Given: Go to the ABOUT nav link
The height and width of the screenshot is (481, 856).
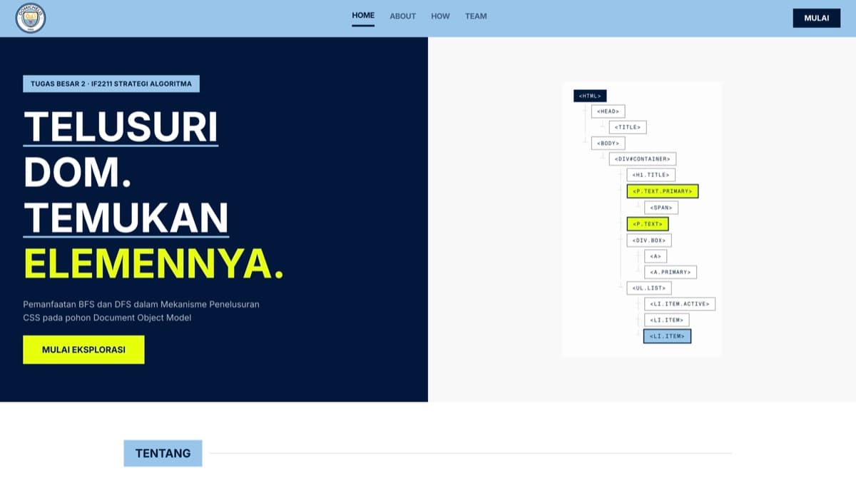Looking at the screenshot, I should click(402, 16).
